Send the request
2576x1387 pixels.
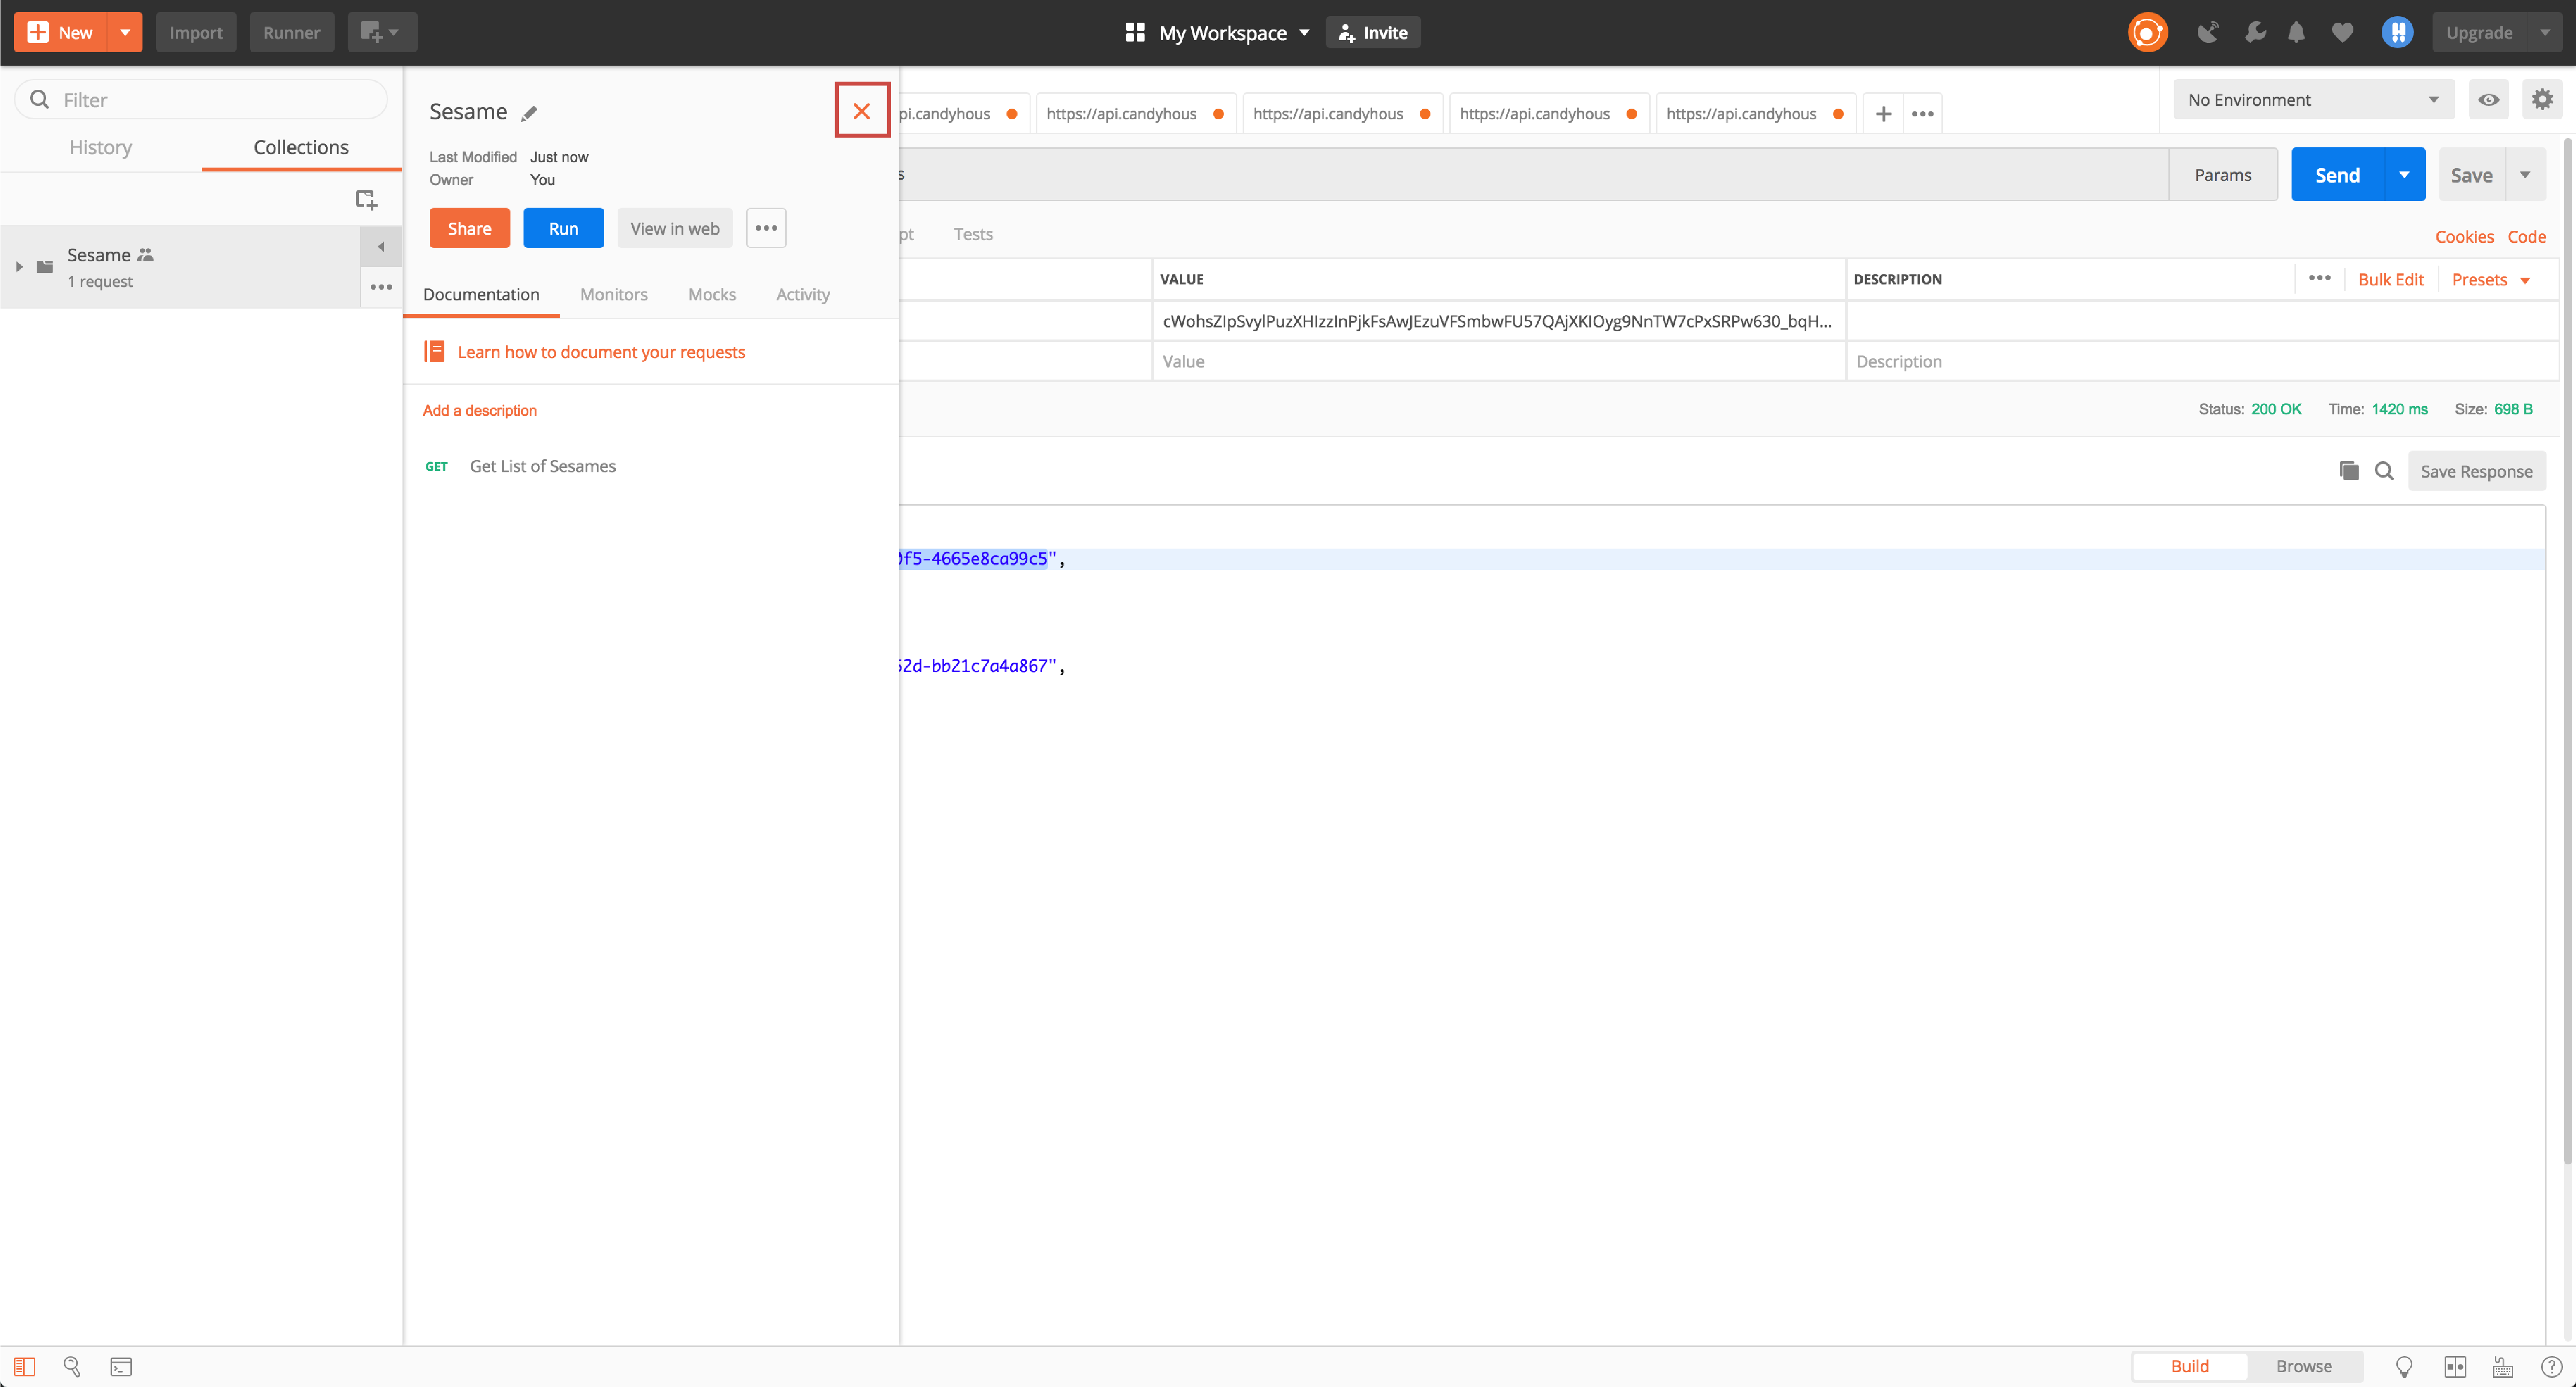[x=2337, y=174]
